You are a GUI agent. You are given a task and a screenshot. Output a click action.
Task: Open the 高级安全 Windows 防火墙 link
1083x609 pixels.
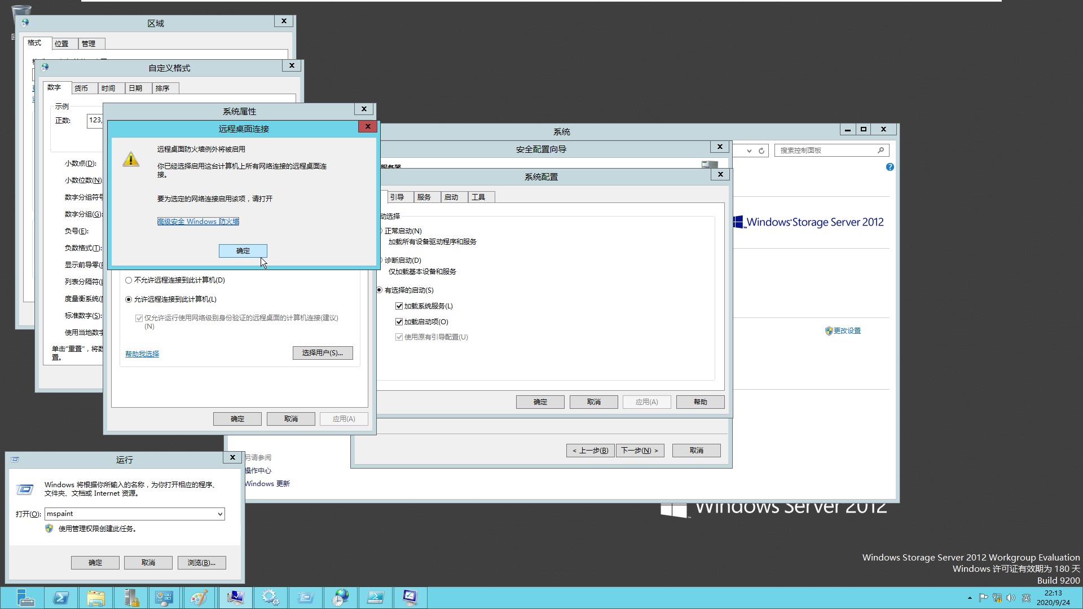pyautogui.click(x=198, y=222)
